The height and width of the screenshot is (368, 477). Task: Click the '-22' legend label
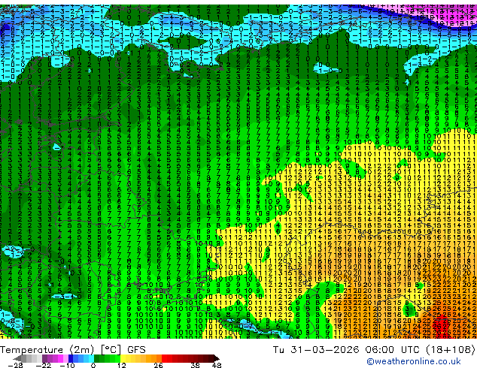(x=44, y=365)
